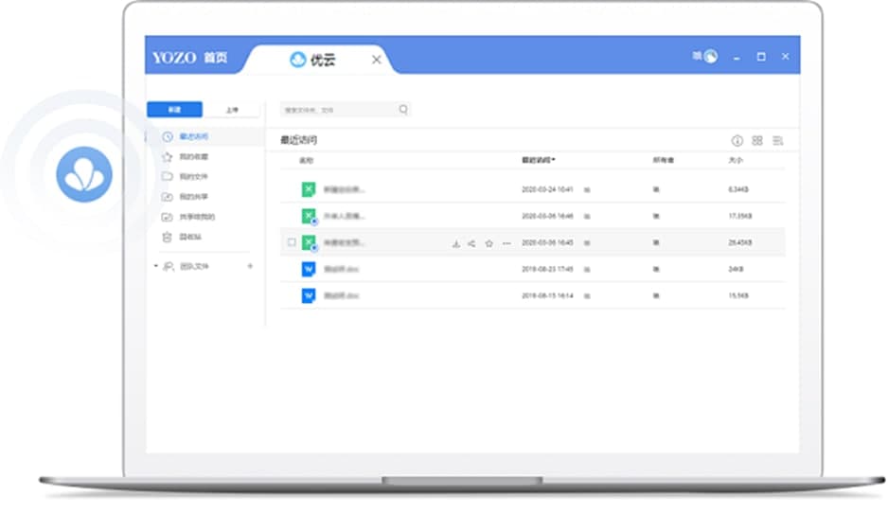Open the recycle bin with trash icon
Viewport: 888px width, 515px height.
tap(182, 237)
